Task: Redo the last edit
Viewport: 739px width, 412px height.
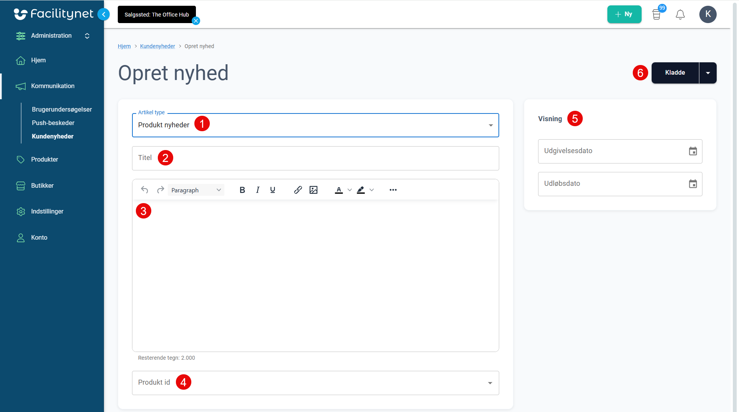Action: (161, 190)
